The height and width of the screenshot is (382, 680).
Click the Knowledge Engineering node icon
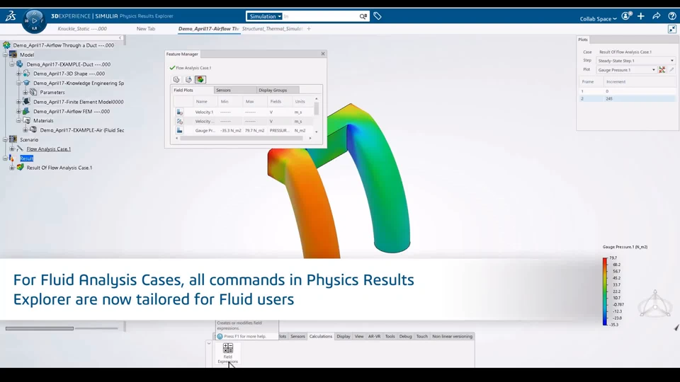click(26, 83)
